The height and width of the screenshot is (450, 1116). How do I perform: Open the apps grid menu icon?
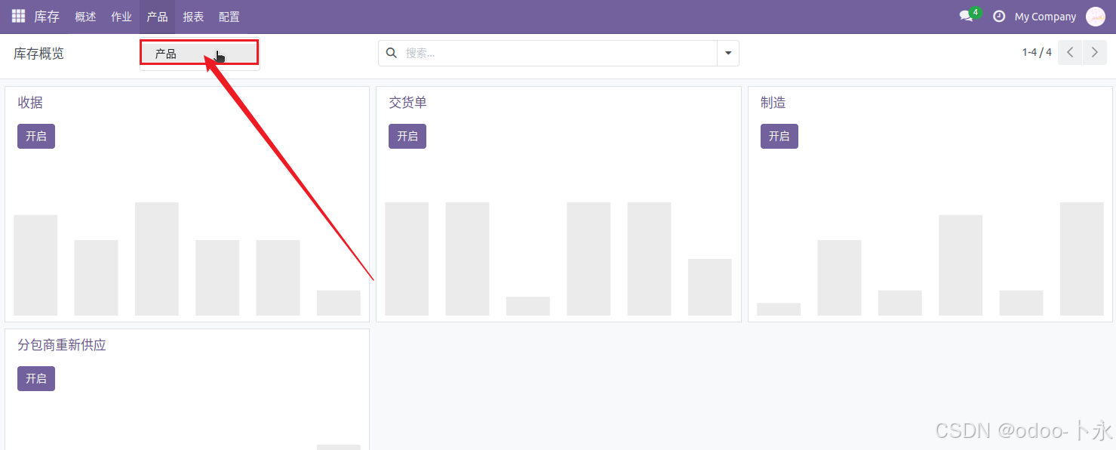click(x=18, y=16)
